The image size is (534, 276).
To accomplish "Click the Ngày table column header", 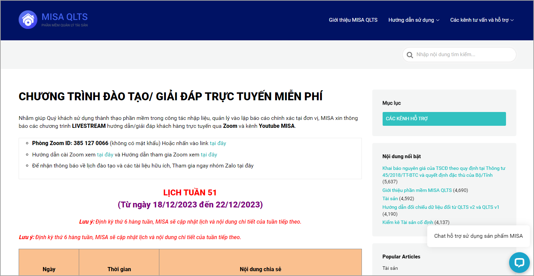I will click(49, 269).
